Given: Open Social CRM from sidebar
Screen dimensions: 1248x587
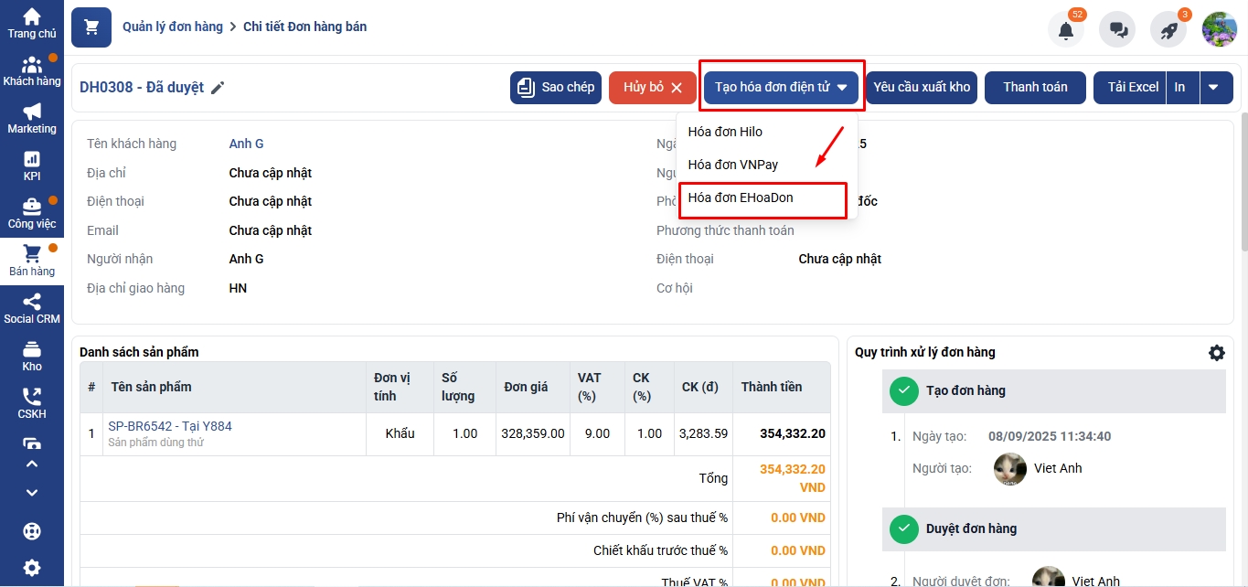Looking at the screenshot, I should pos(32,309).
